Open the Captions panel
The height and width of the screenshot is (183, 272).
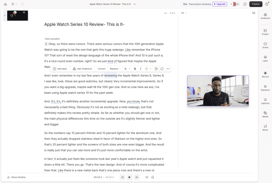(x=265, y=101)
